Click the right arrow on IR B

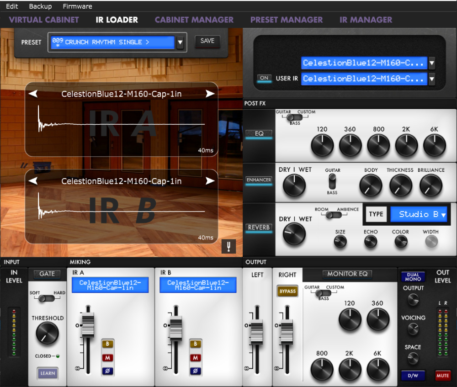[210, 181]
